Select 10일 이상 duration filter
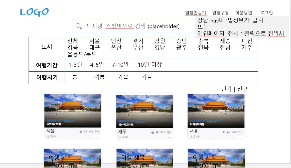 150,65
